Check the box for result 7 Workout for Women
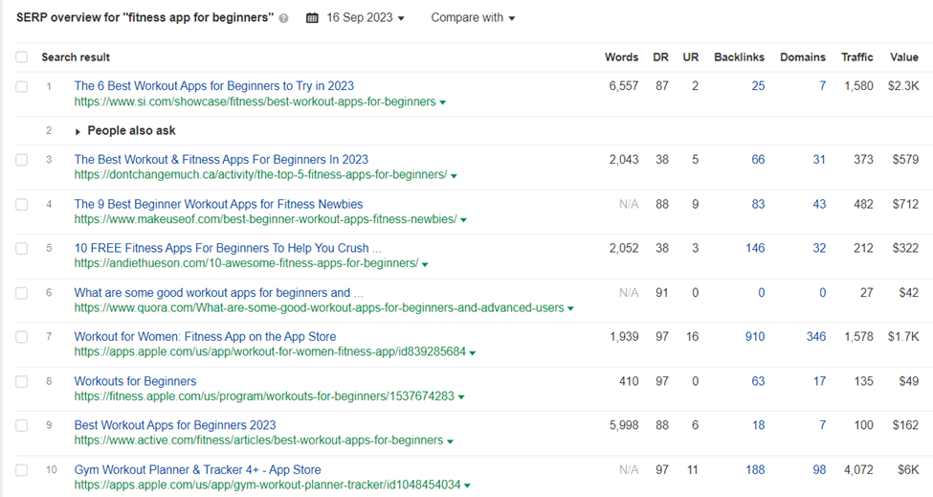933x497 pixels. [22, 337]
